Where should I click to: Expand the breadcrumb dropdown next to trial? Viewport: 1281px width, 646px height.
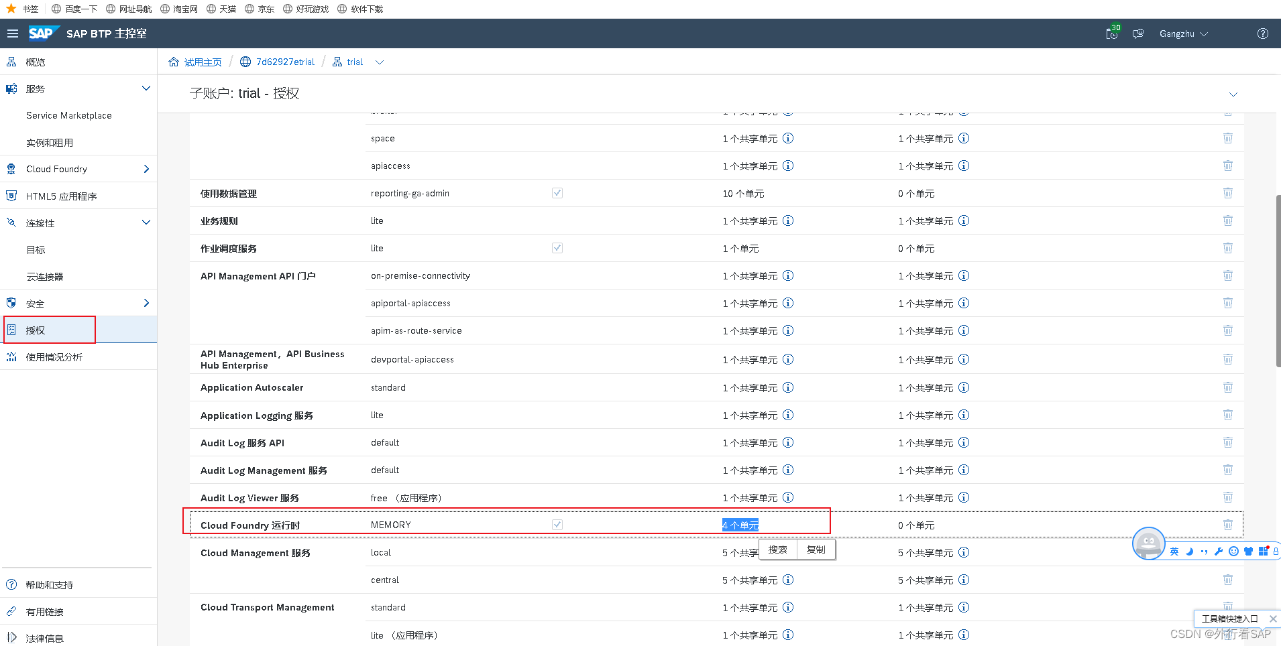pos(380,62)
